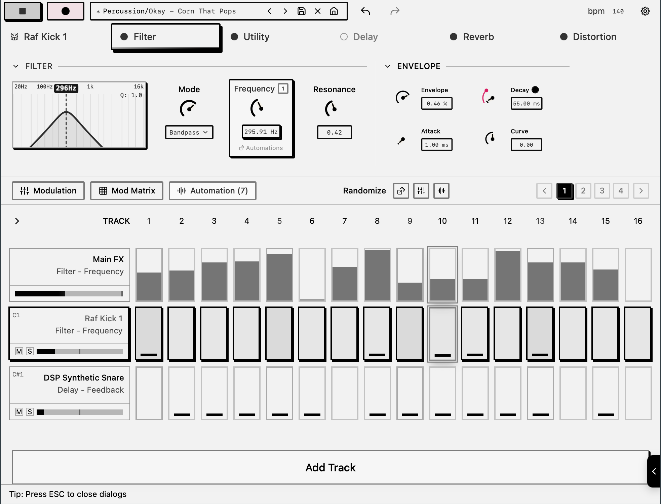Save the preset with the floppy icon

coord(302,11)
